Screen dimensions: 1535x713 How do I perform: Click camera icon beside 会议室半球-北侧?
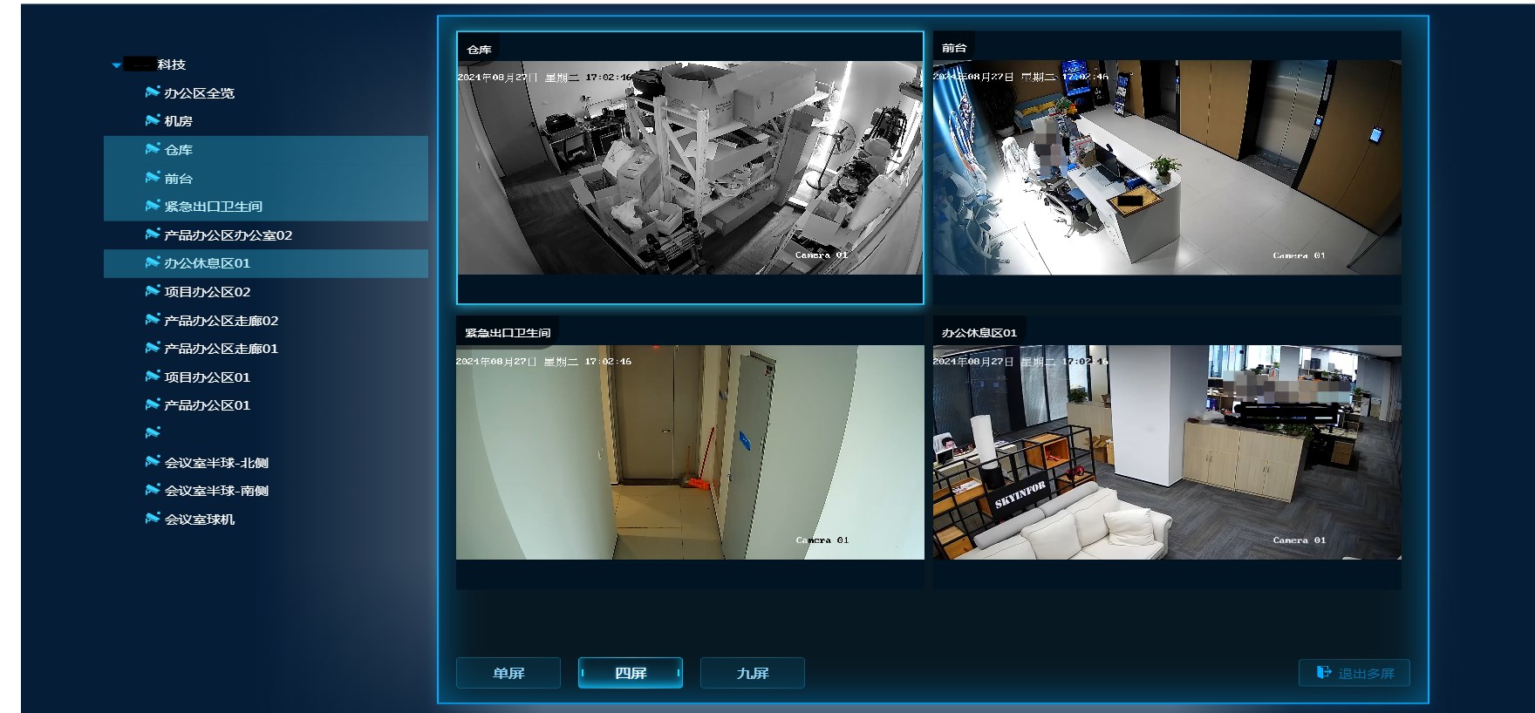(153, 462)
